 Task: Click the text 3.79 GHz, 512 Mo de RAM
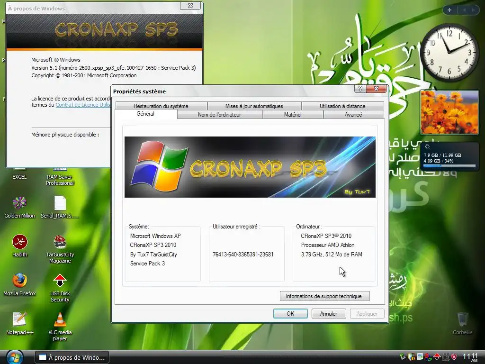click(331, 255)
